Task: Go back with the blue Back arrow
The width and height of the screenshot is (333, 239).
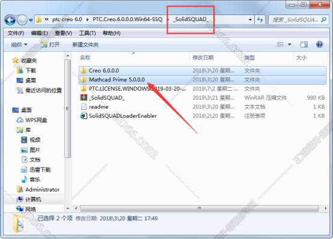Action: [x=10, y=20]
